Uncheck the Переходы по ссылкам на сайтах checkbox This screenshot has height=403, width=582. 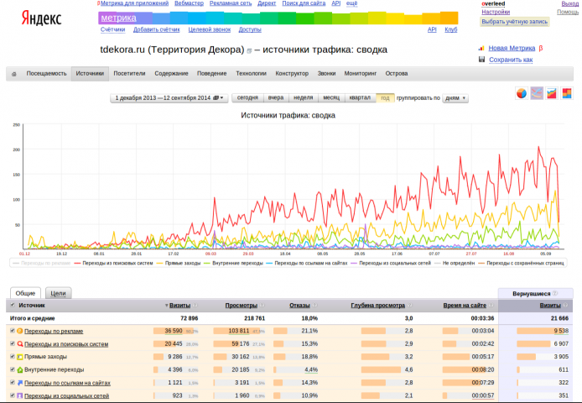click(13, 383)
